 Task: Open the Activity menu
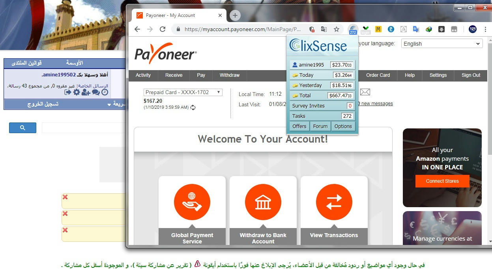(x=143, y=75)
